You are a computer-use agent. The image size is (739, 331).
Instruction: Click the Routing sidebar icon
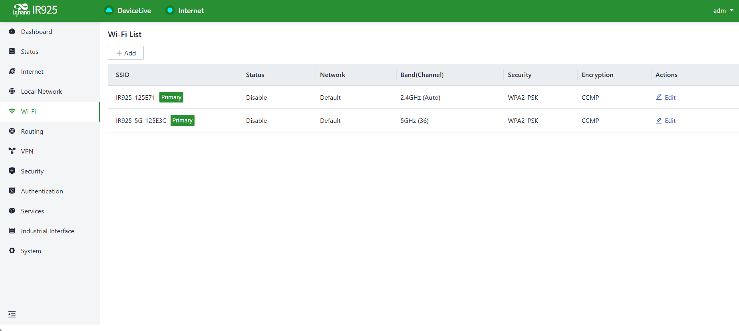[12, 131]
